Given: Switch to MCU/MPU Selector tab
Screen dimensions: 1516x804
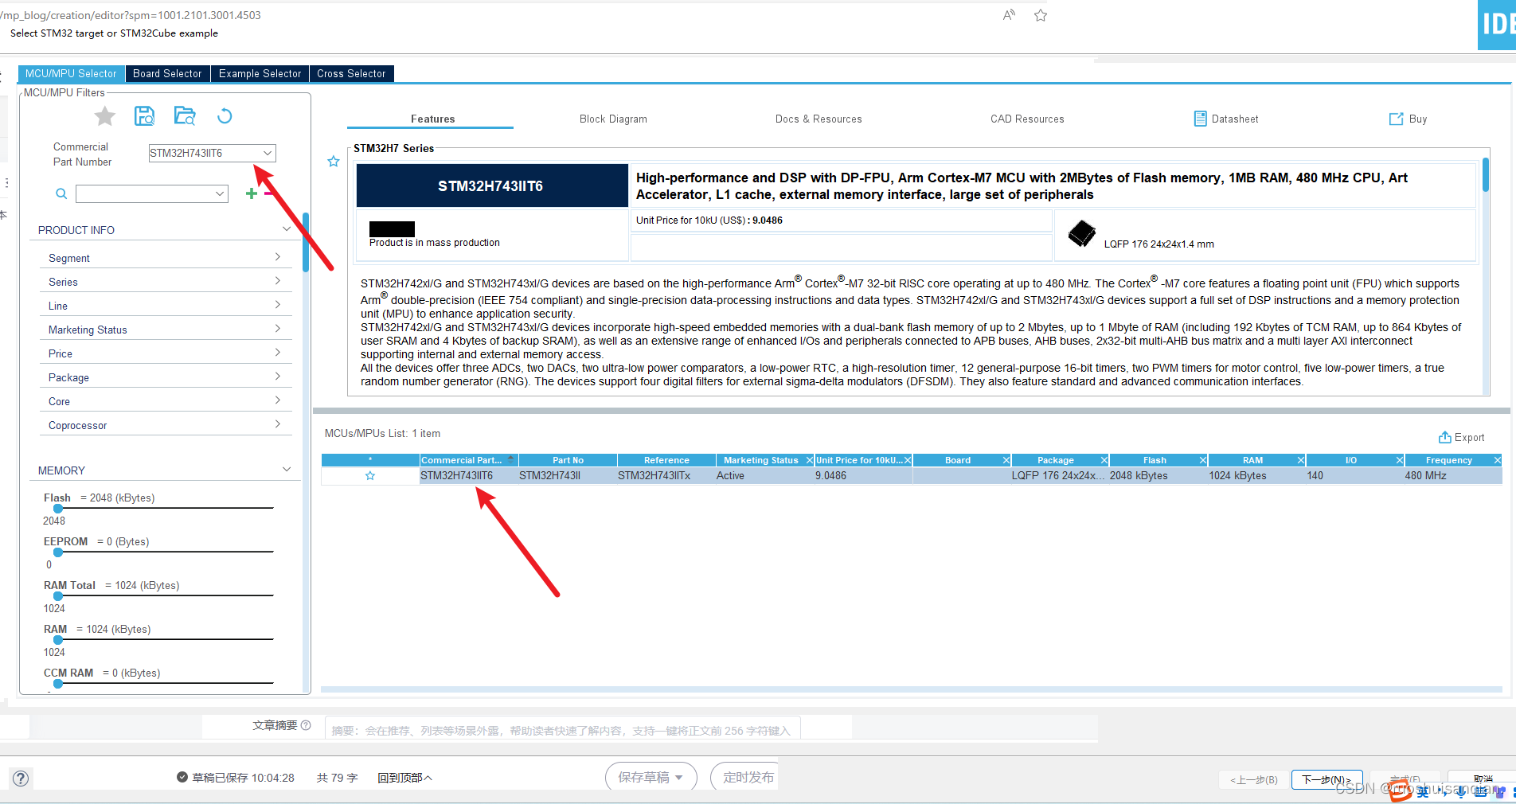Looking at the screenshot, I should [71, 73].
